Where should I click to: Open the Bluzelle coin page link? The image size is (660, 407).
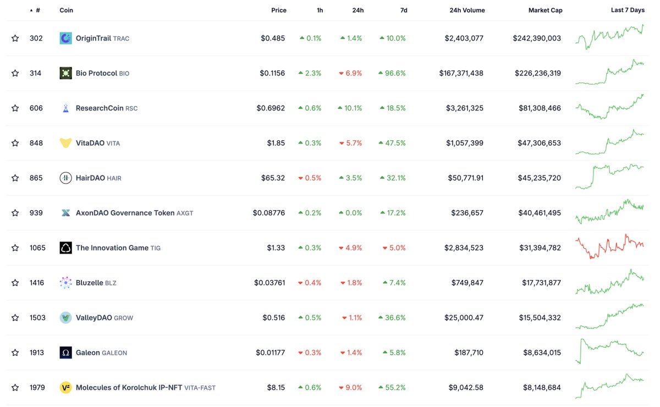point(90,283)
